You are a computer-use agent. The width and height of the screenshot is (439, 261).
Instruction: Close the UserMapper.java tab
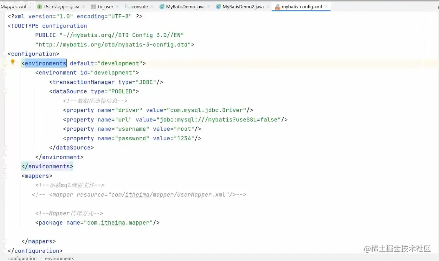84,6
